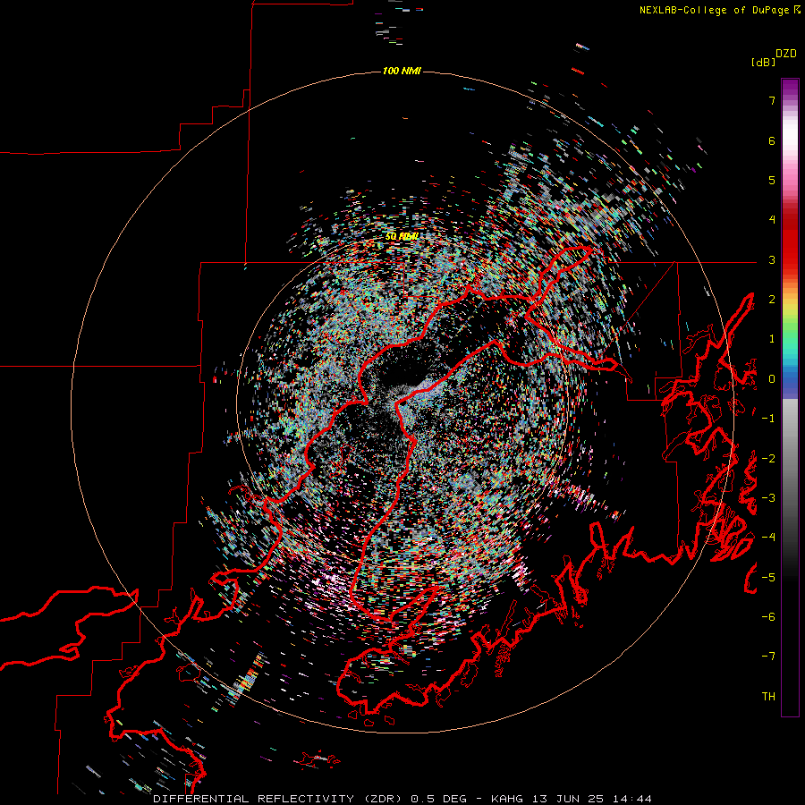Click the 5 value on color scale

(772, 180)
